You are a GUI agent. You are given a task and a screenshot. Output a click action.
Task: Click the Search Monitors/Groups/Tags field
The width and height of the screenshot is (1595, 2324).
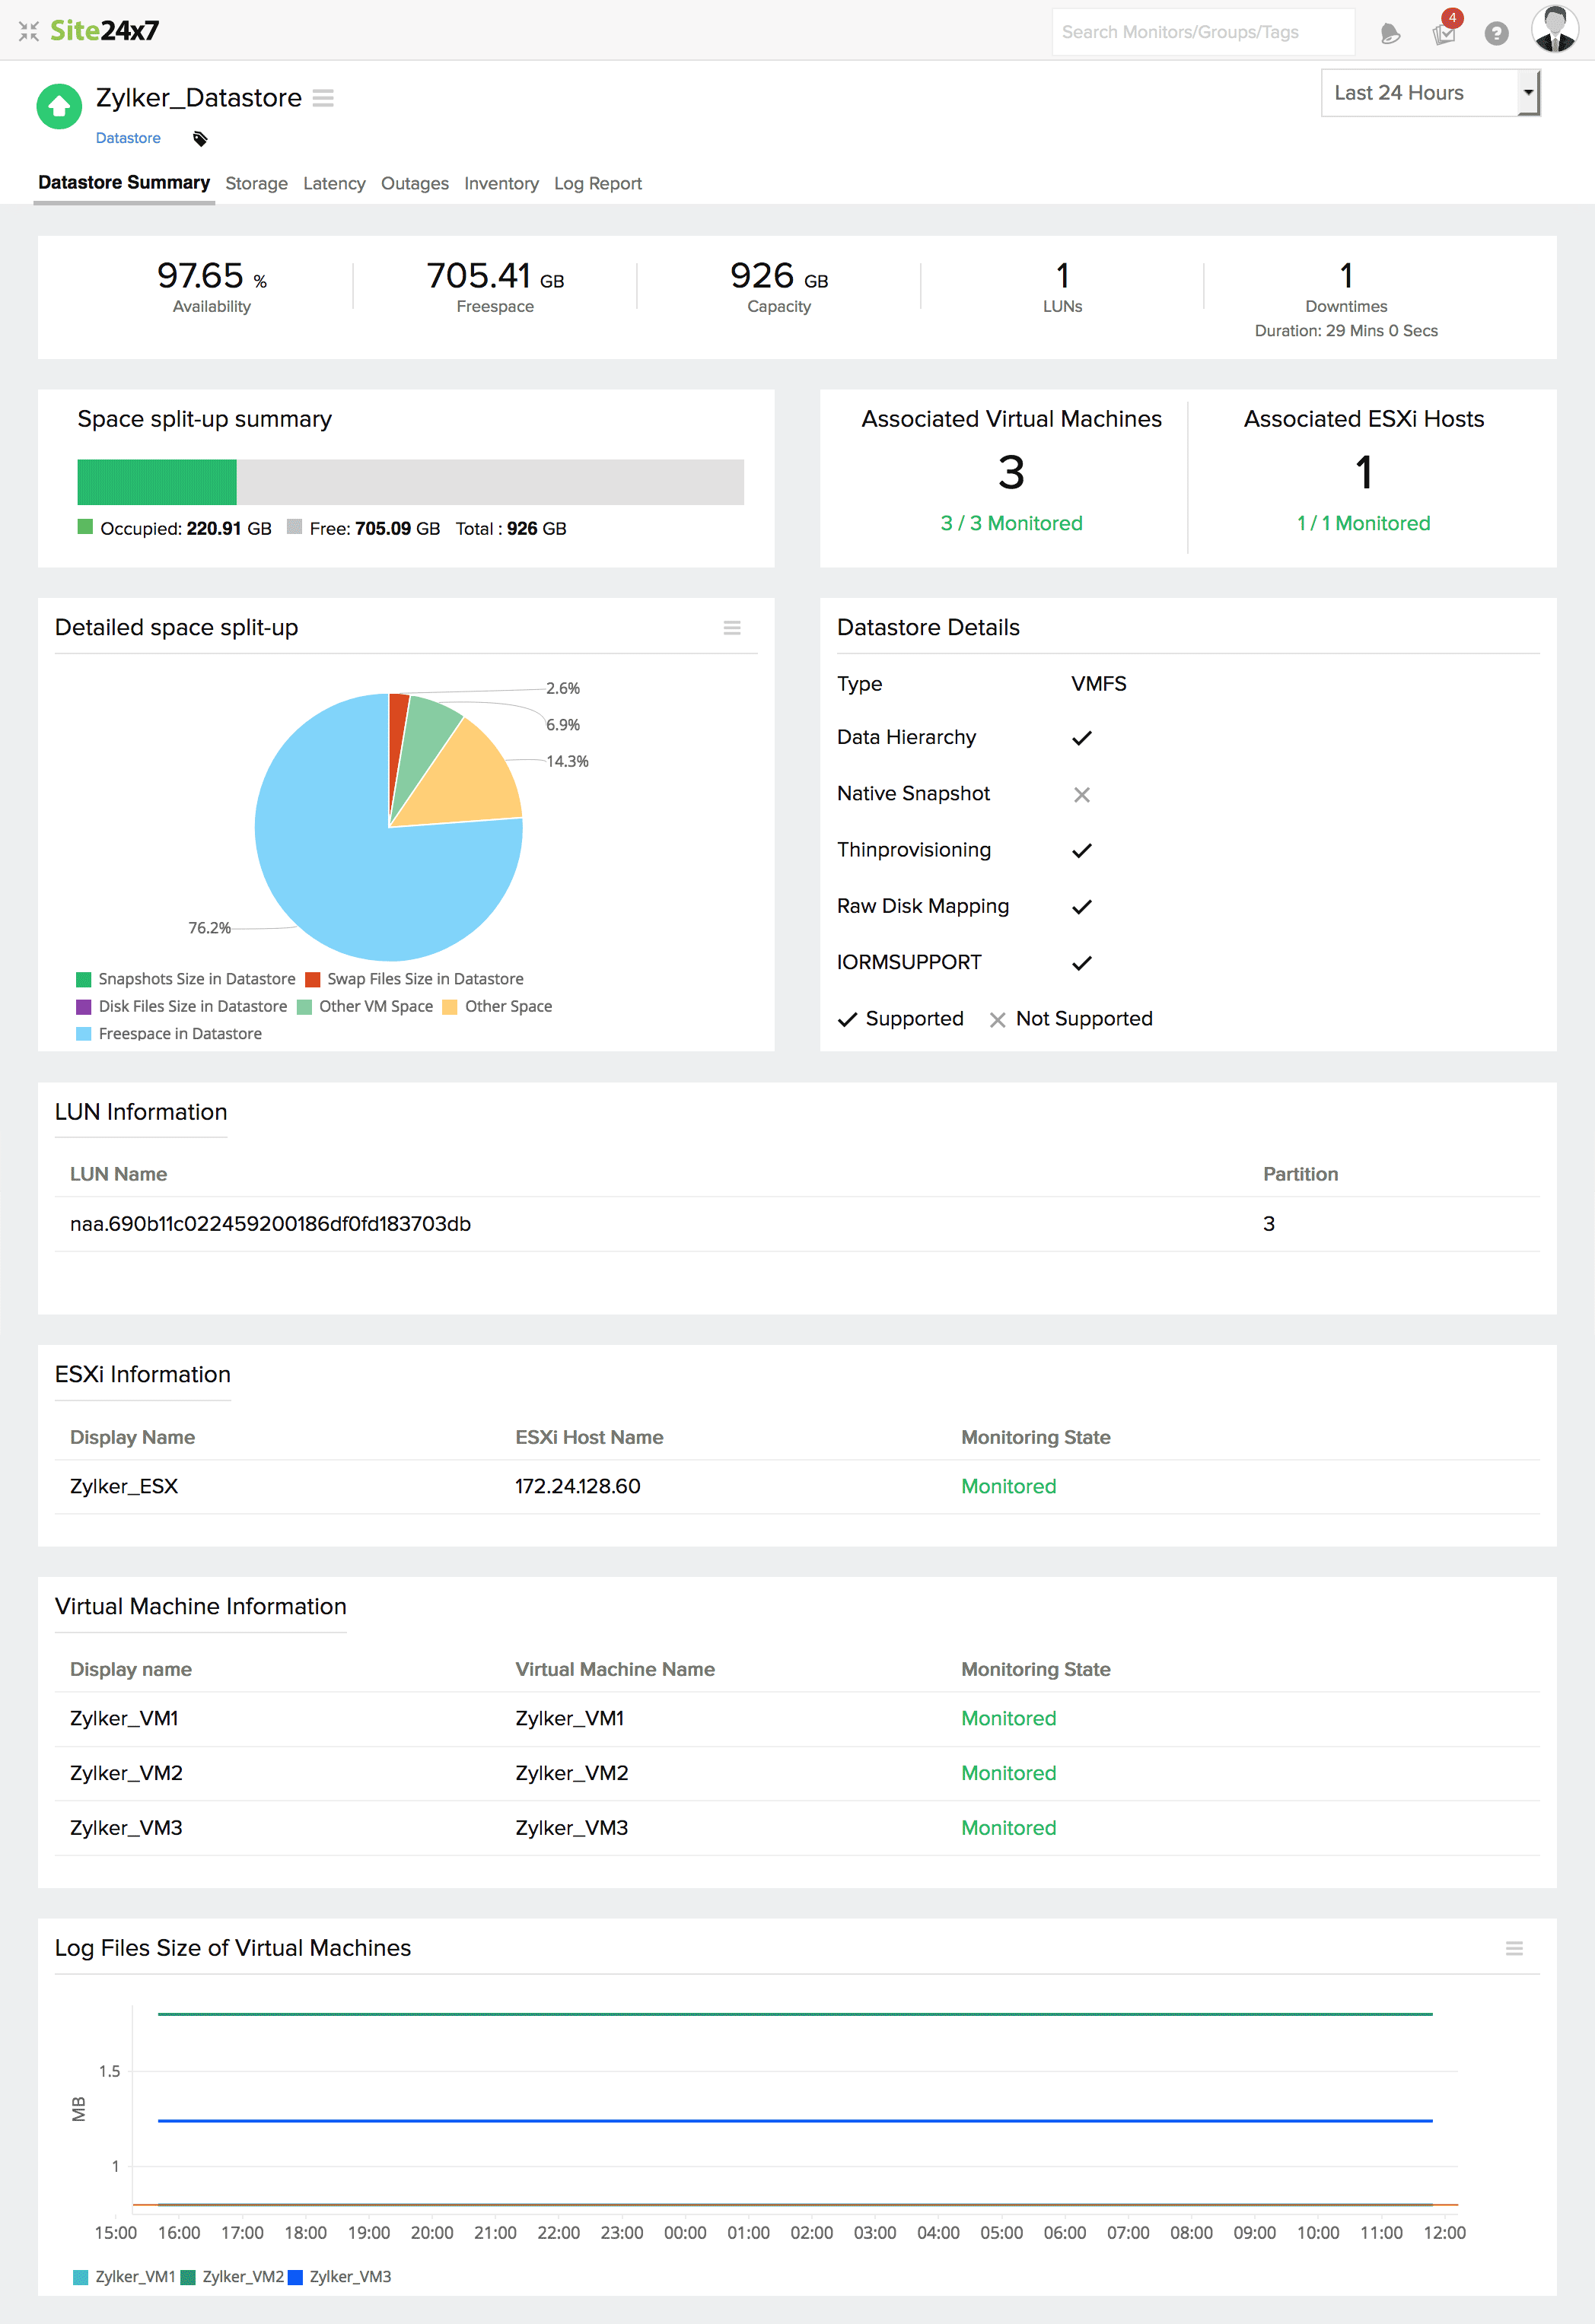pyautogui.click(x=1201, y=31)
